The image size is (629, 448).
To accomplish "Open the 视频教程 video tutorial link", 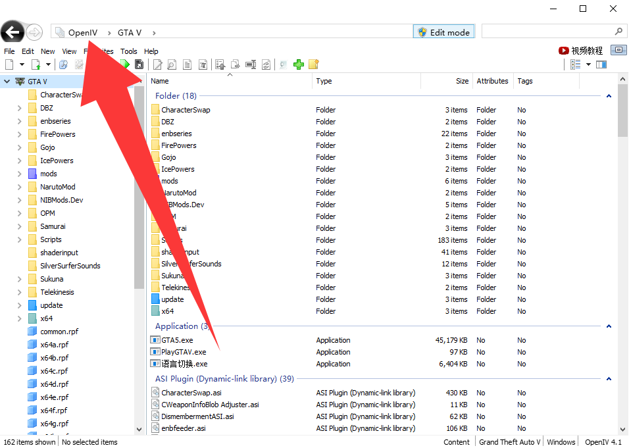I will pyautogui.click(x=580, y=51).
